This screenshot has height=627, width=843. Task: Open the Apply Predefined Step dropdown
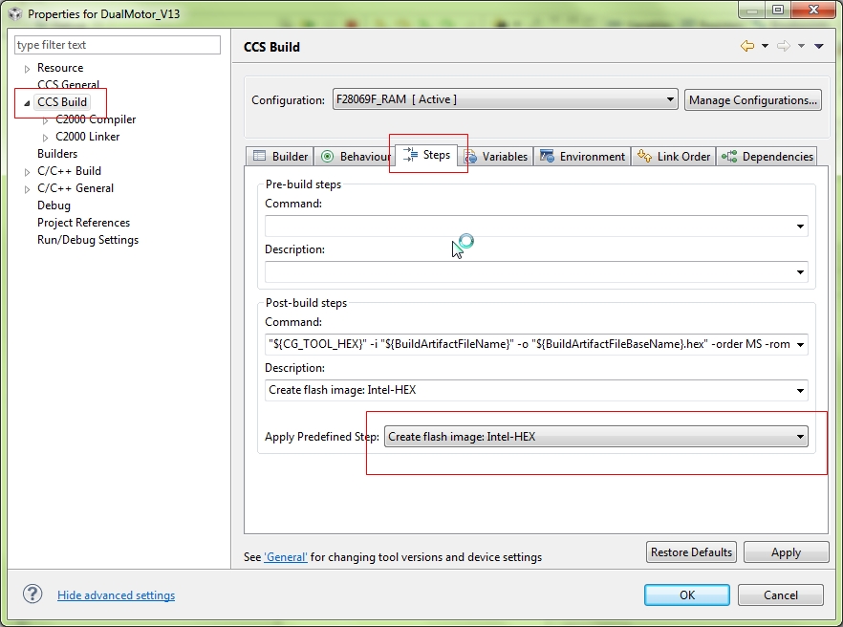pos(595,437)
